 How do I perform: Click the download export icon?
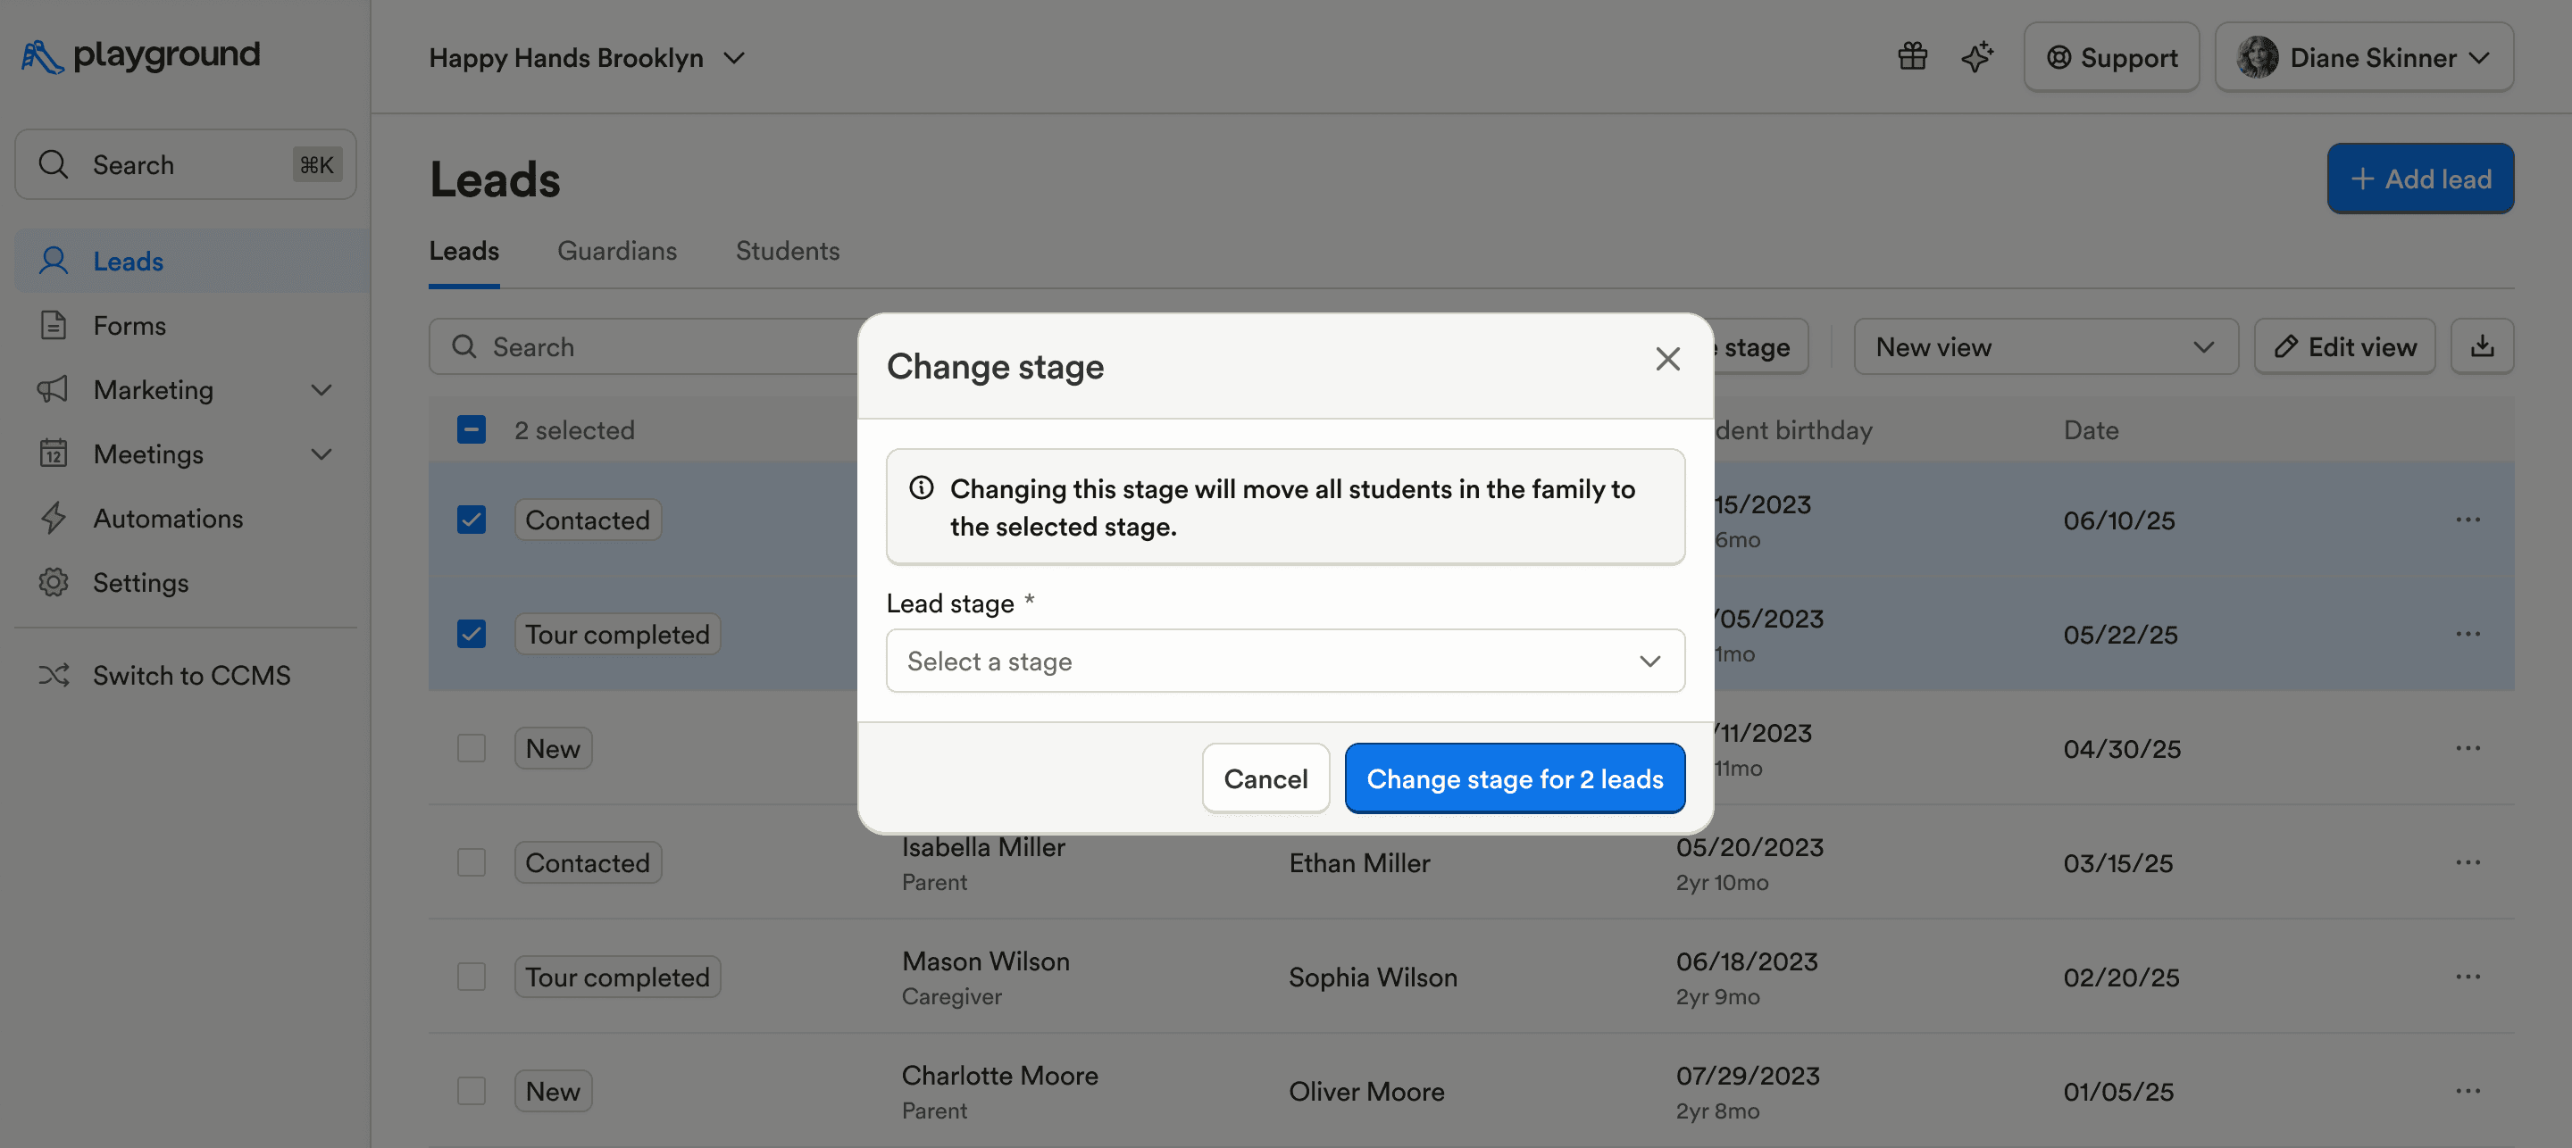tap(2482, 346)
